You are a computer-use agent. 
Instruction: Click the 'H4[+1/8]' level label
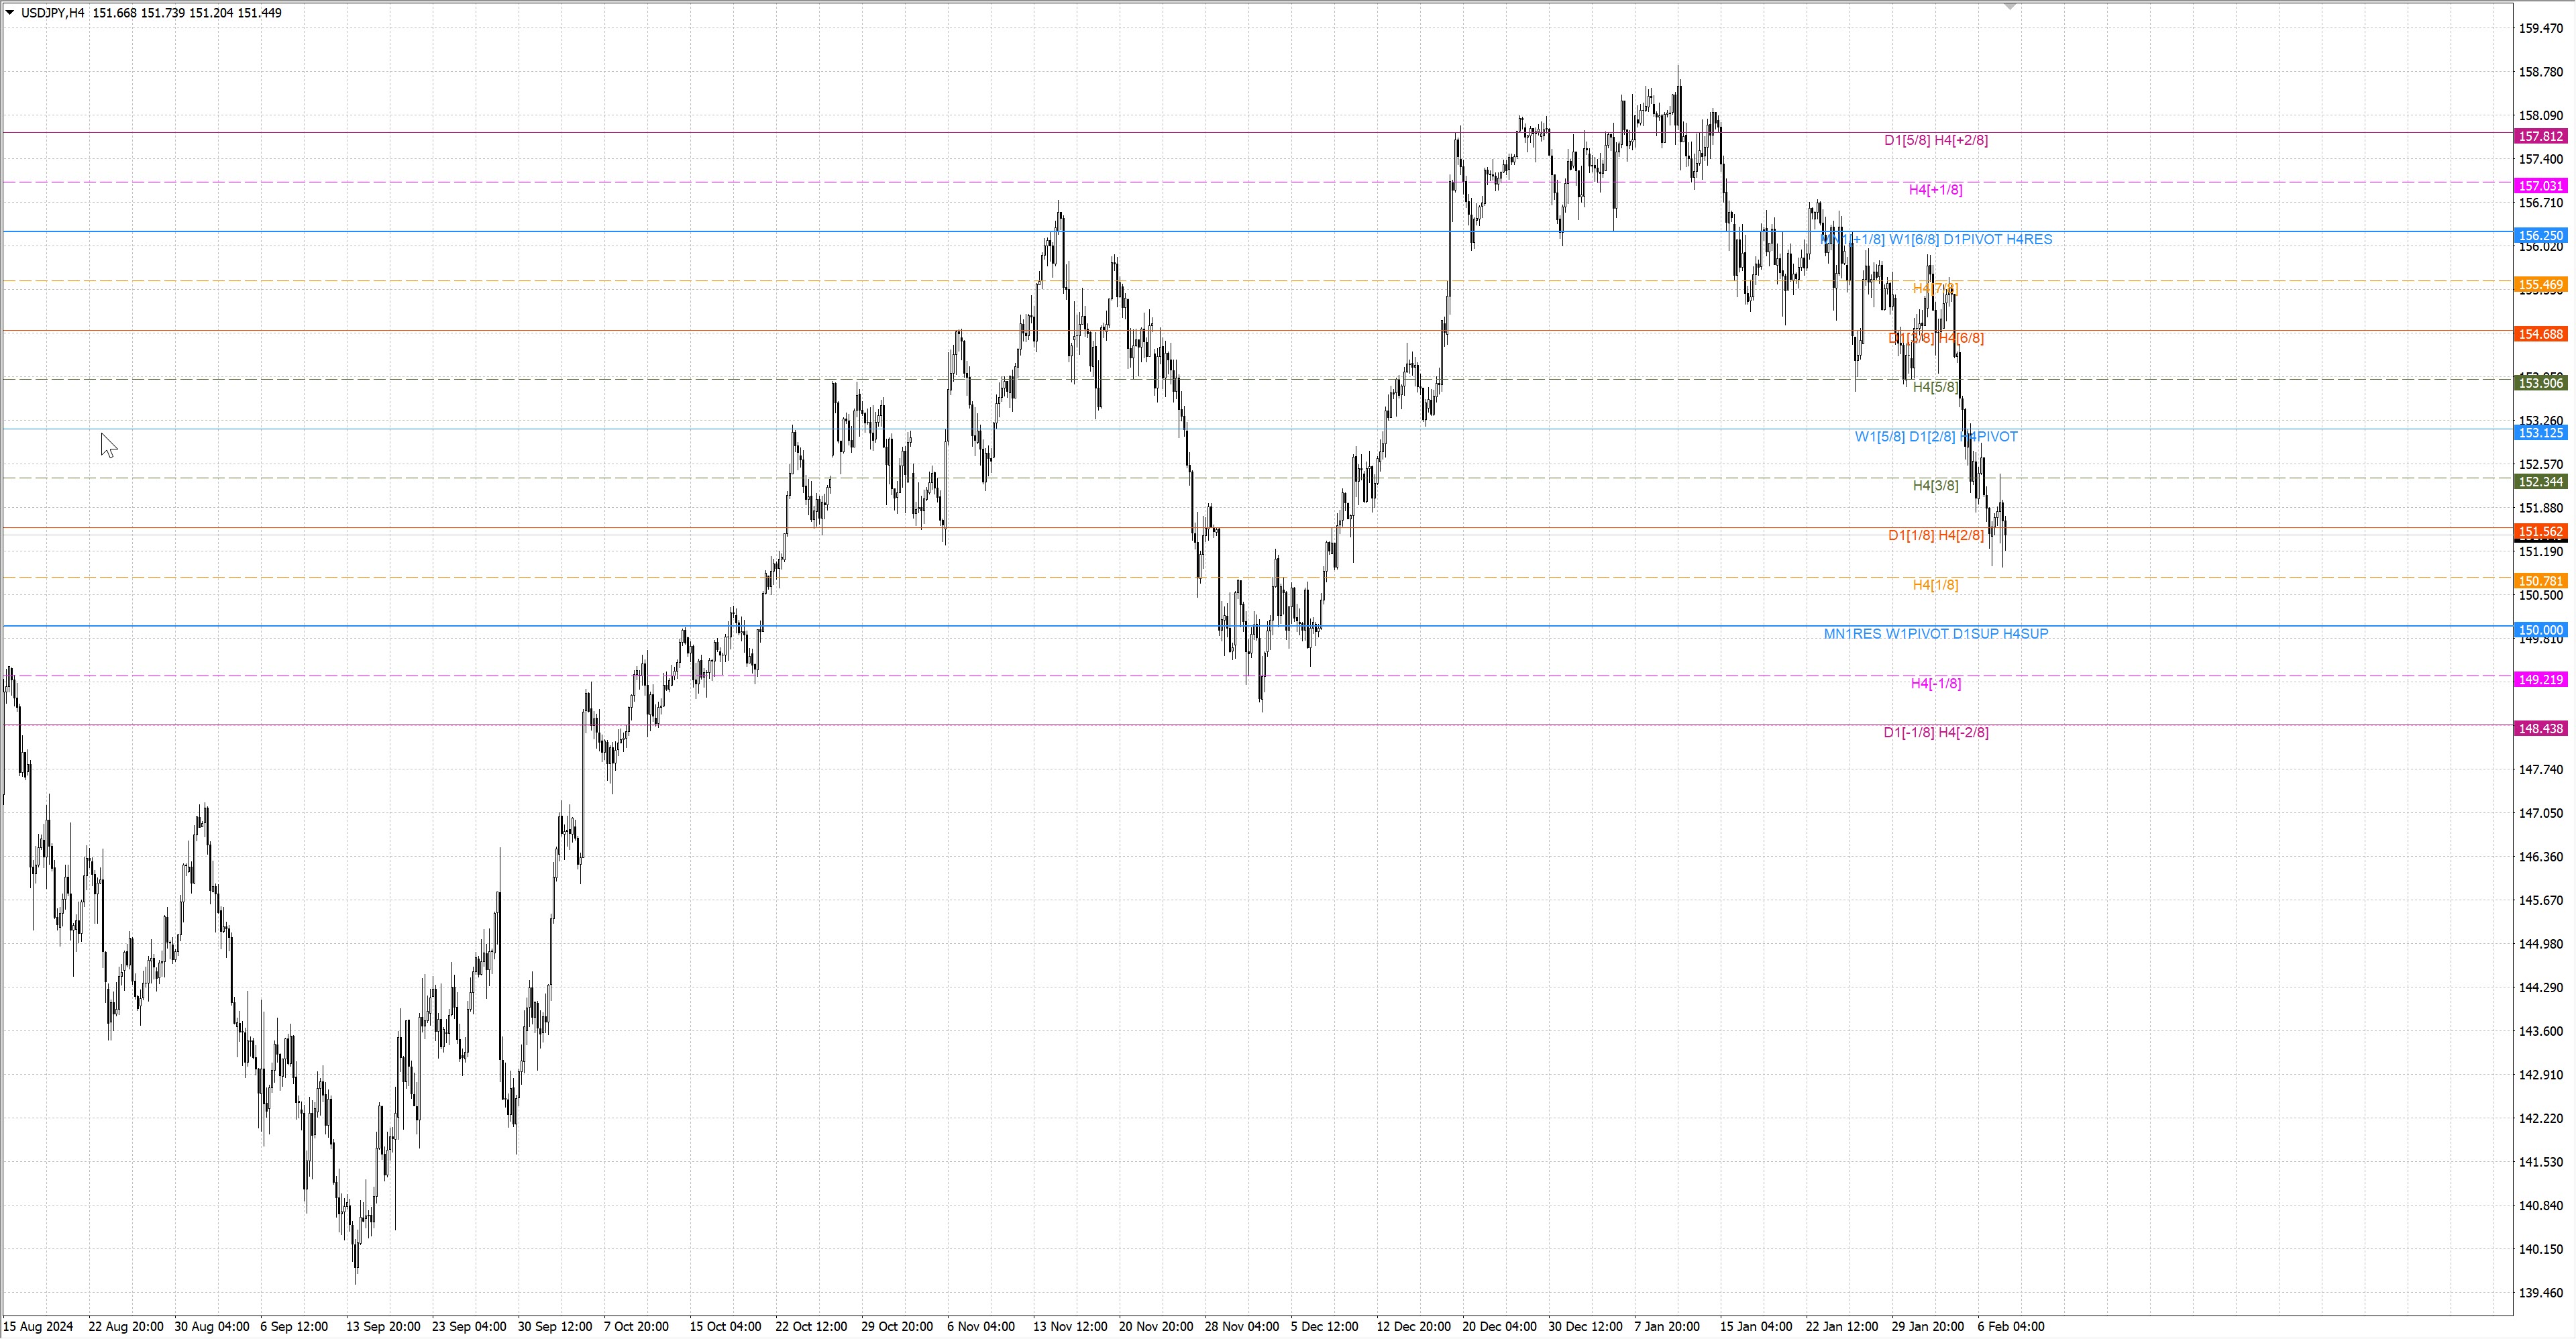coord(1935,190)
